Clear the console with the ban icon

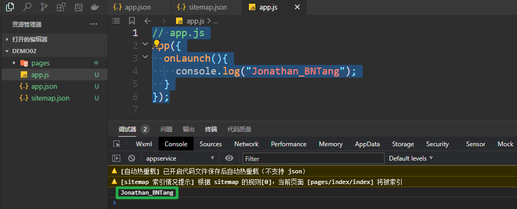(131, 158)
